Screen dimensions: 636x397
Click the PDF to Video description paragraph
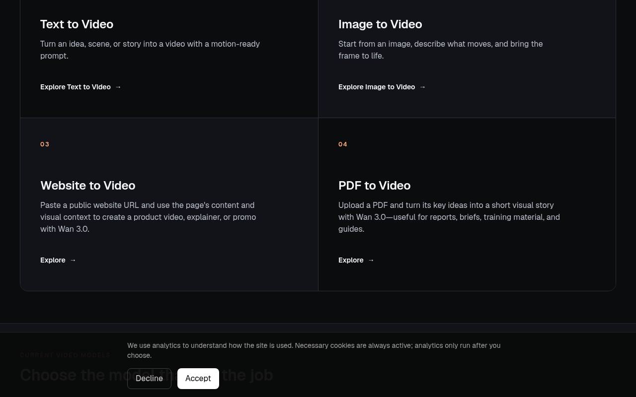pyautogui.click(x=449, y=217)
